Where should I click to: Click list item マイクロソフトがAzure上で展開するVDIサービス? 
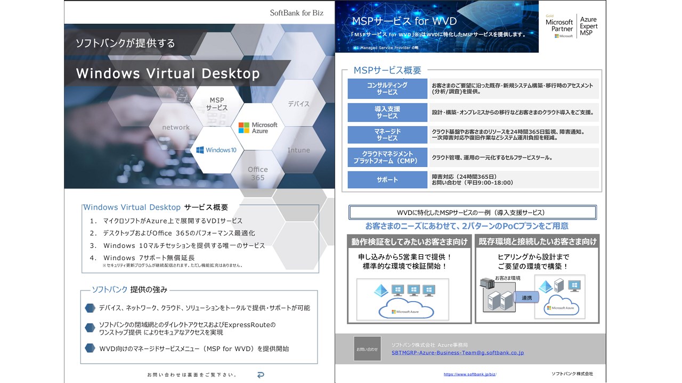tap(173, 221)
